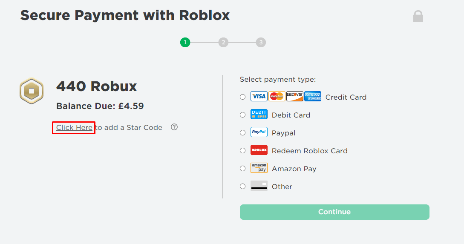
Task: Open the Click Here Star Code link
Action: point(74,127)
